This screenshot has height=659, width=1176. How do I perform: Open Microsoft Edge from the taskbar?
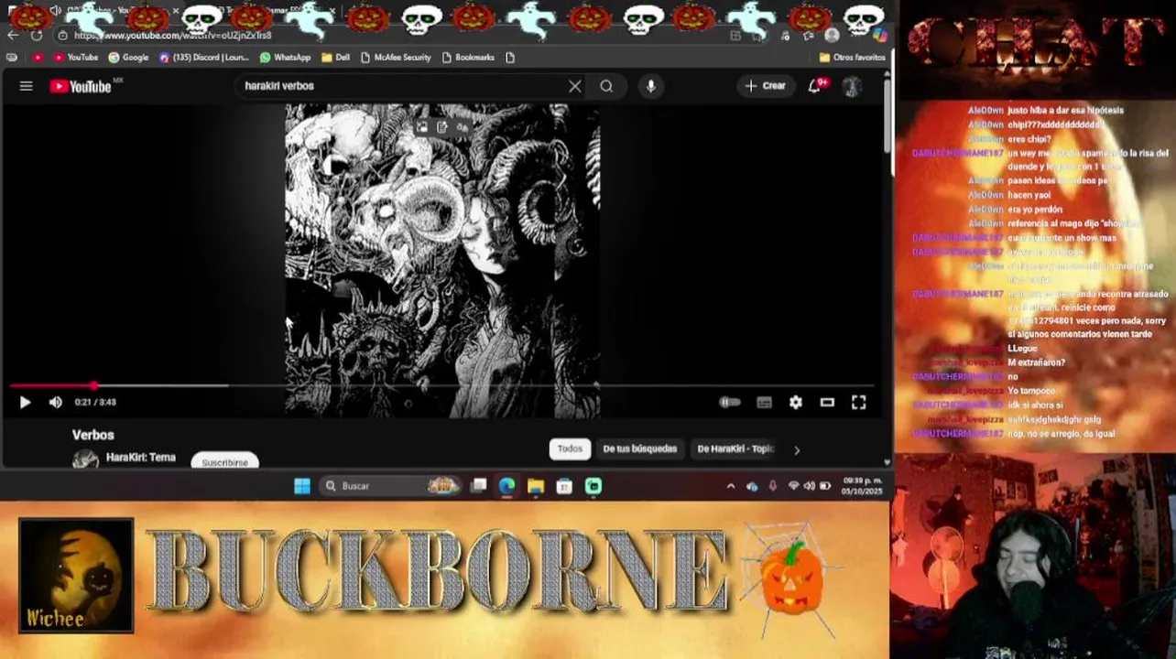click(x=506, y=486)
